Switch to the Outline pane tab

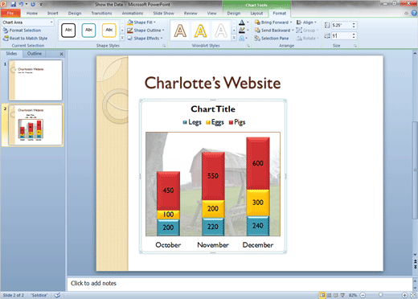point(35,54)
